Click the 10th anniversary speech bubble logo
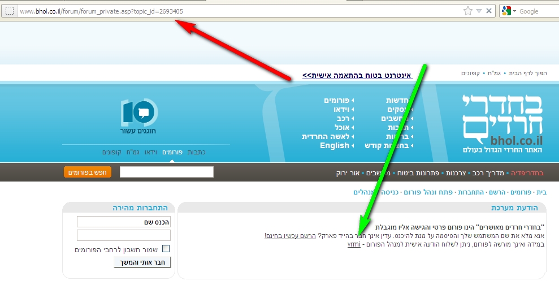This screenshot has height=285, width=559. tap(139, 113)
